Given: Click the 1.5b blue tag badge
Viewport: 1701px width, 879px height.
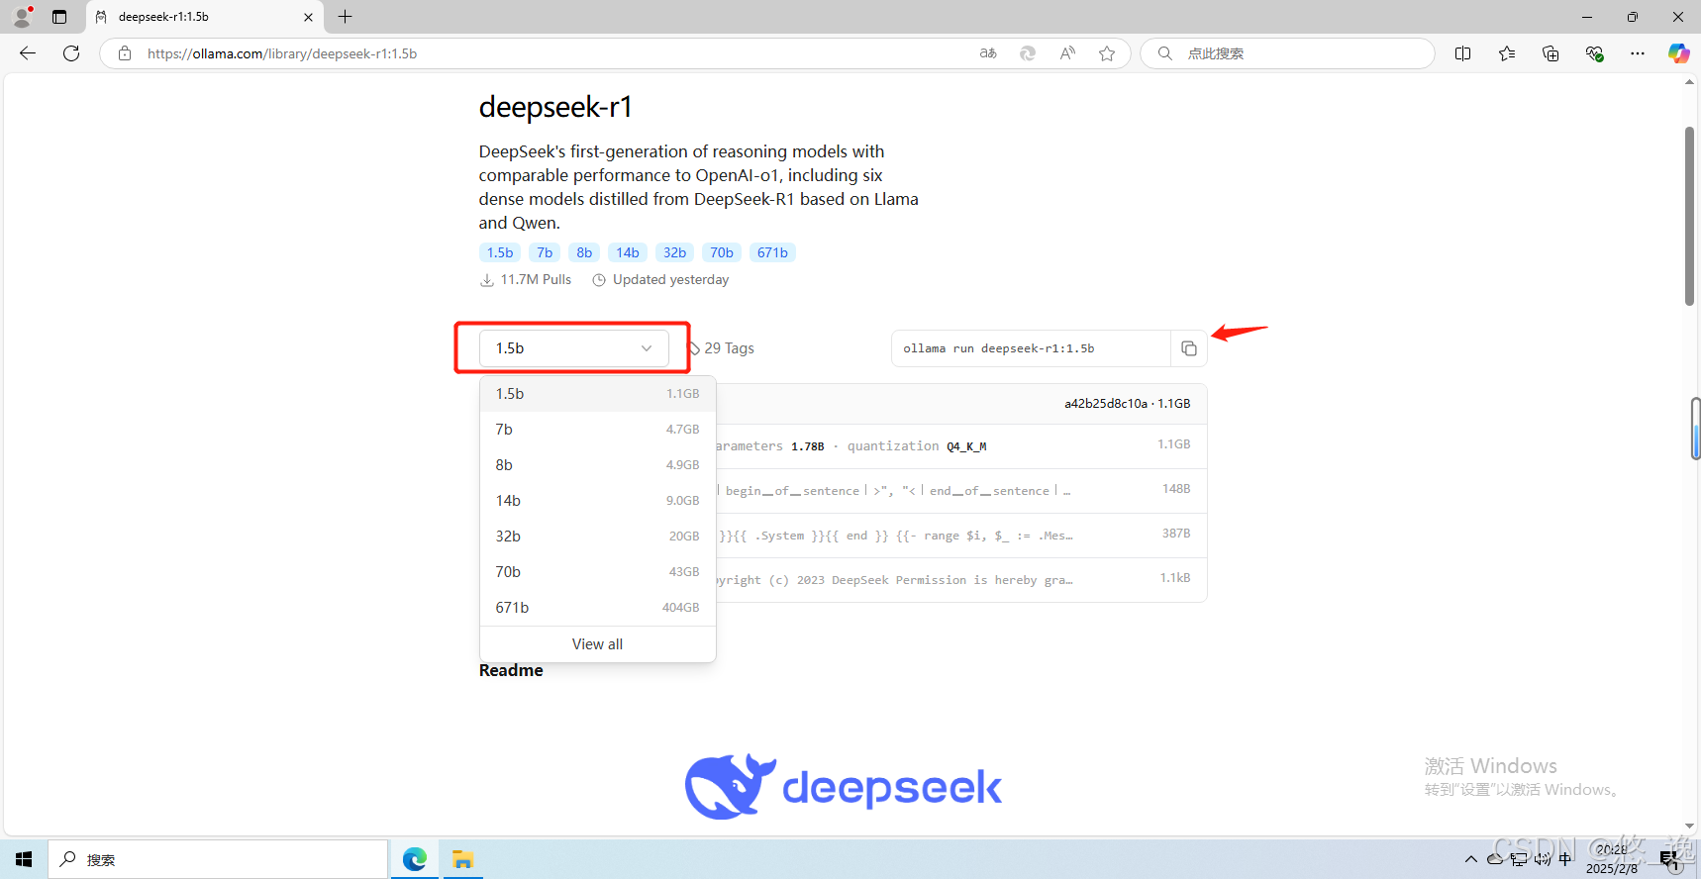Looking at the screenshot, I should pyautogui.click(x=500, y=252).
